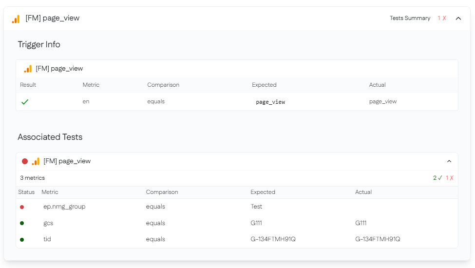
Task: Collapse the Associated Tests page_view chevron
Action: (449, 161)
